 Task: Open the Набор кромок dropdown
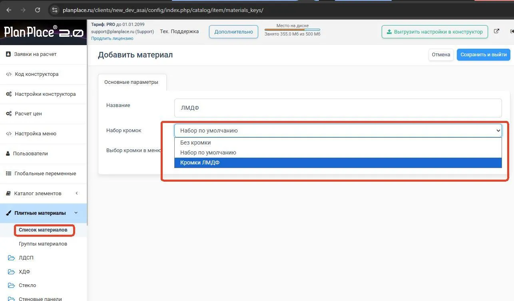coord(338,131)
